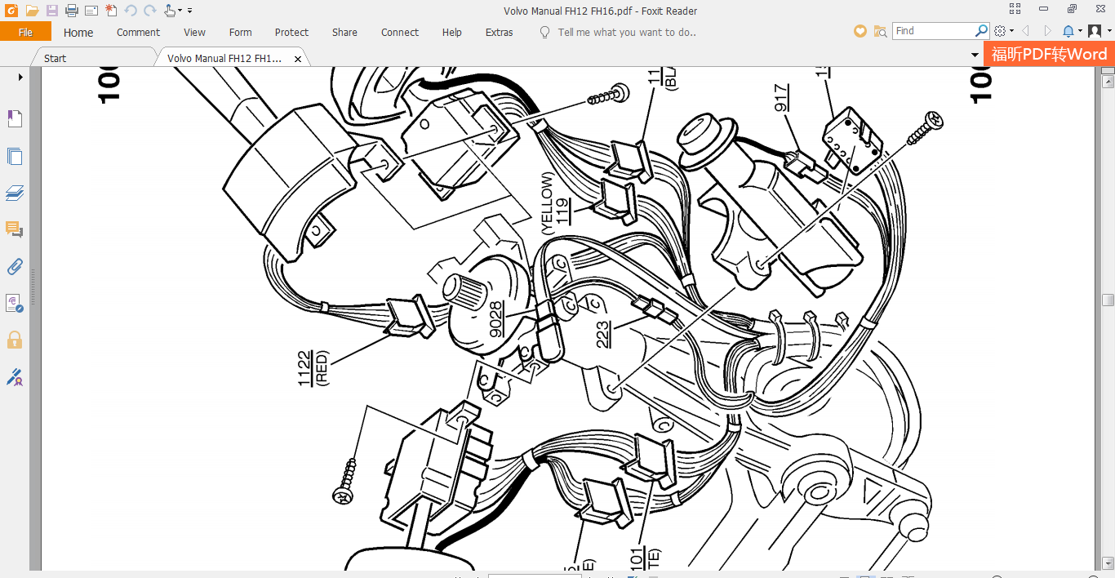Expand the user account dropdown arrow
Viewport: 1115px width, 578px height.
(1108, 32)
